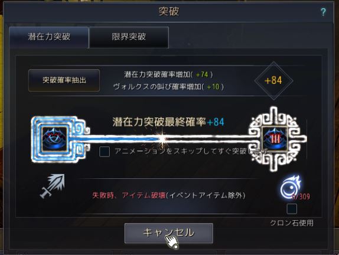
Task: Tick the クロン石使用 checkbox
Action: pos(292,209)
